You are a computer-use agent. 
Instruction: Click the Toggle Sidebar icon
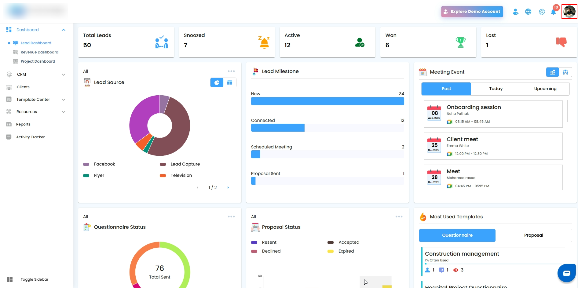coord(10,279)
